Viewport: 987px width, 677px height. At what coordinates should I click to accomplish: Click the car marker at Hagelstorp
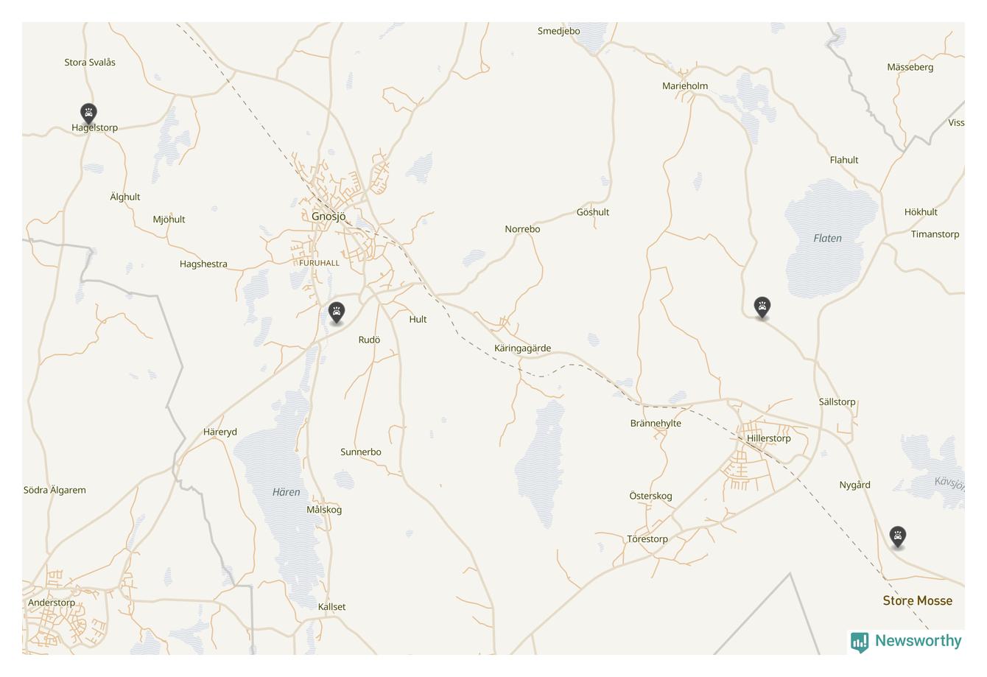pyautogui.click(x=88, y=113)
